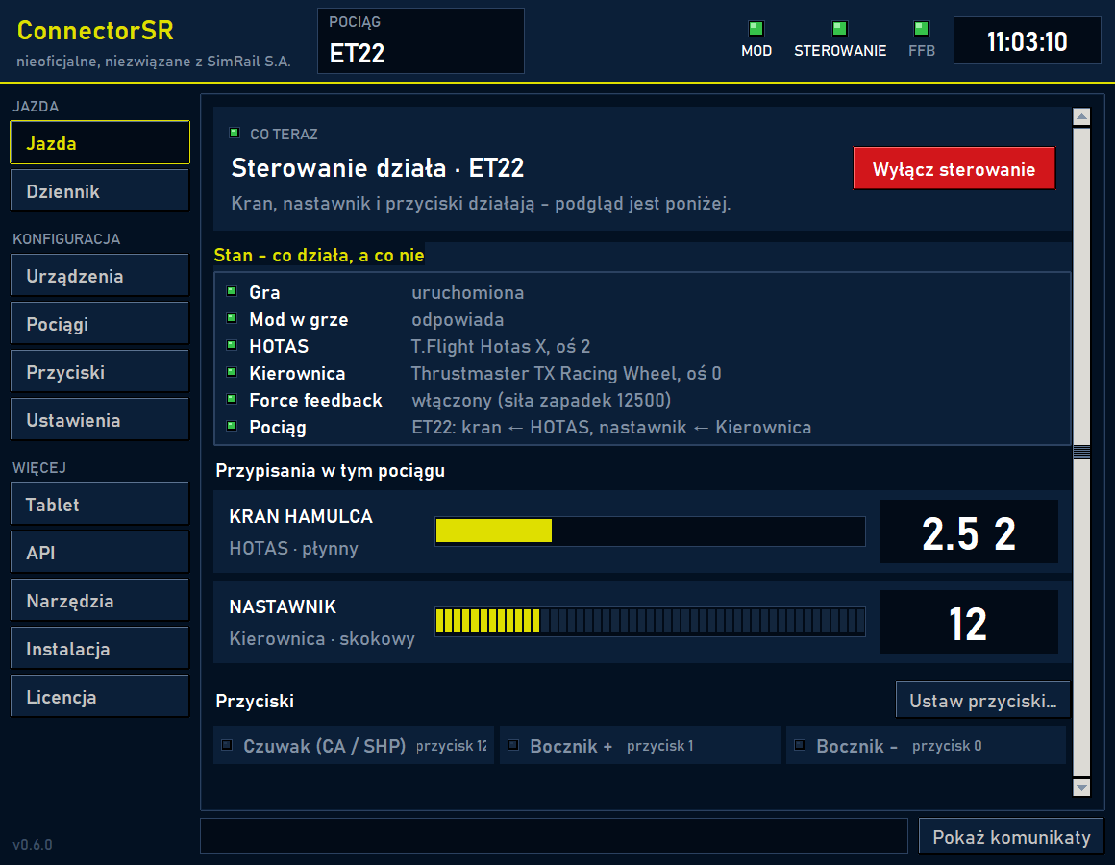This screenshot has height=865, width=1115.
Task: Click the KRAN HAMULCA level bar
Action: pos(650,531)
